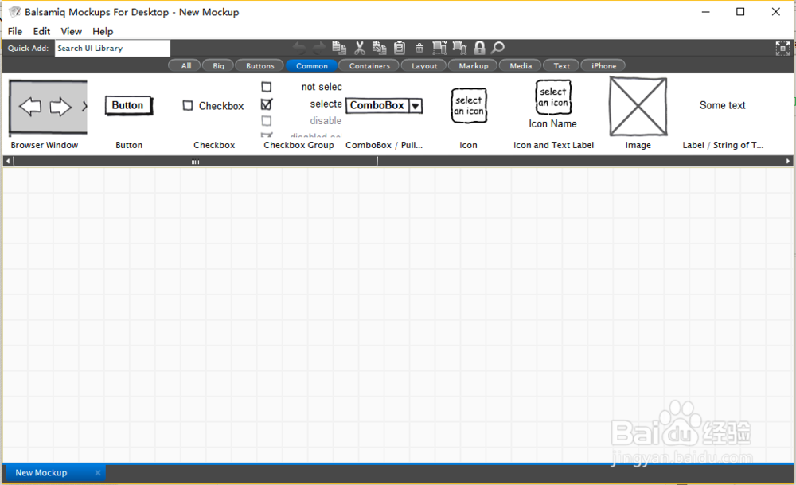Click the 'Browser Window' caption text
This screenshot has height=485, width=796.
click(44, 145)
